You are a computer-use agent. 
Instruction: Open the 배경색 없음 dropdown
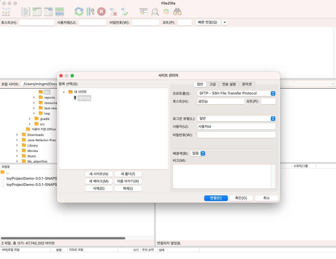tap(198, 153)
